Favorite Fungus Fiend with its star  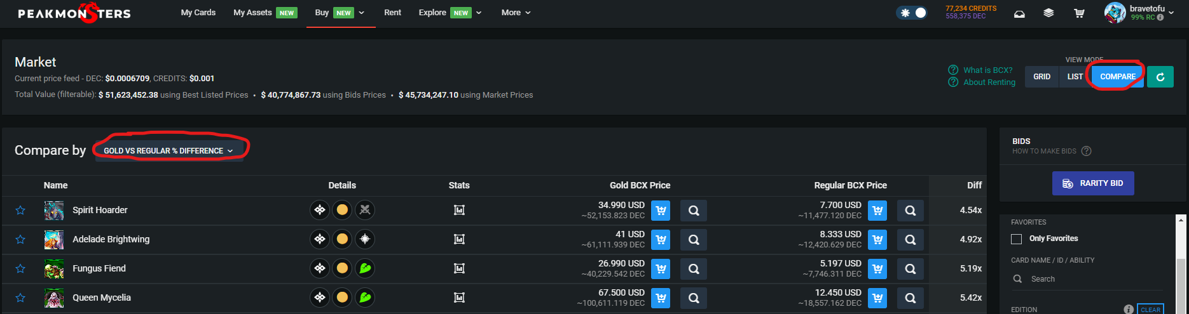[x=20, y=268]
